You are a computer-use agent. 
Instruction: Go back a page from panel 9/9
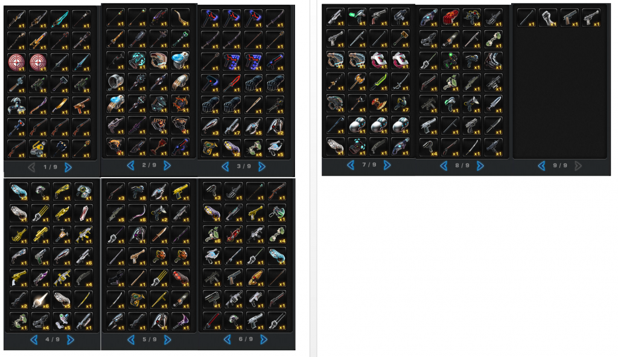point(541,166)
